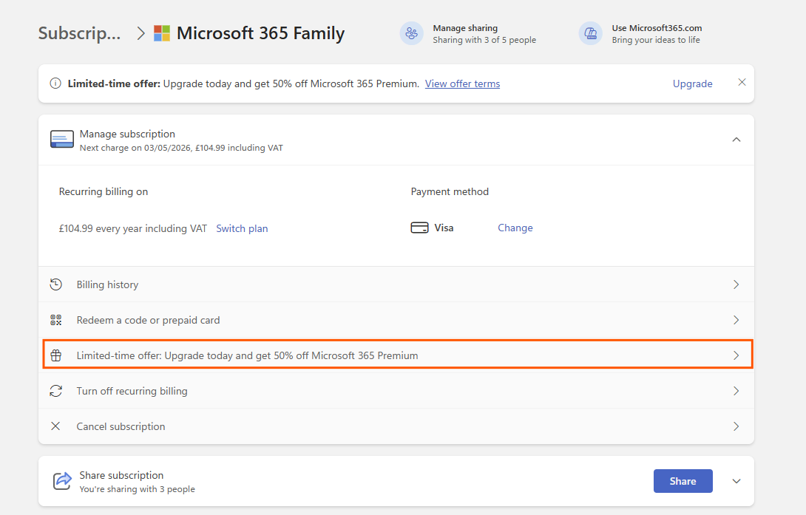Click the Share subscription arrow icon

pos(62,481)
